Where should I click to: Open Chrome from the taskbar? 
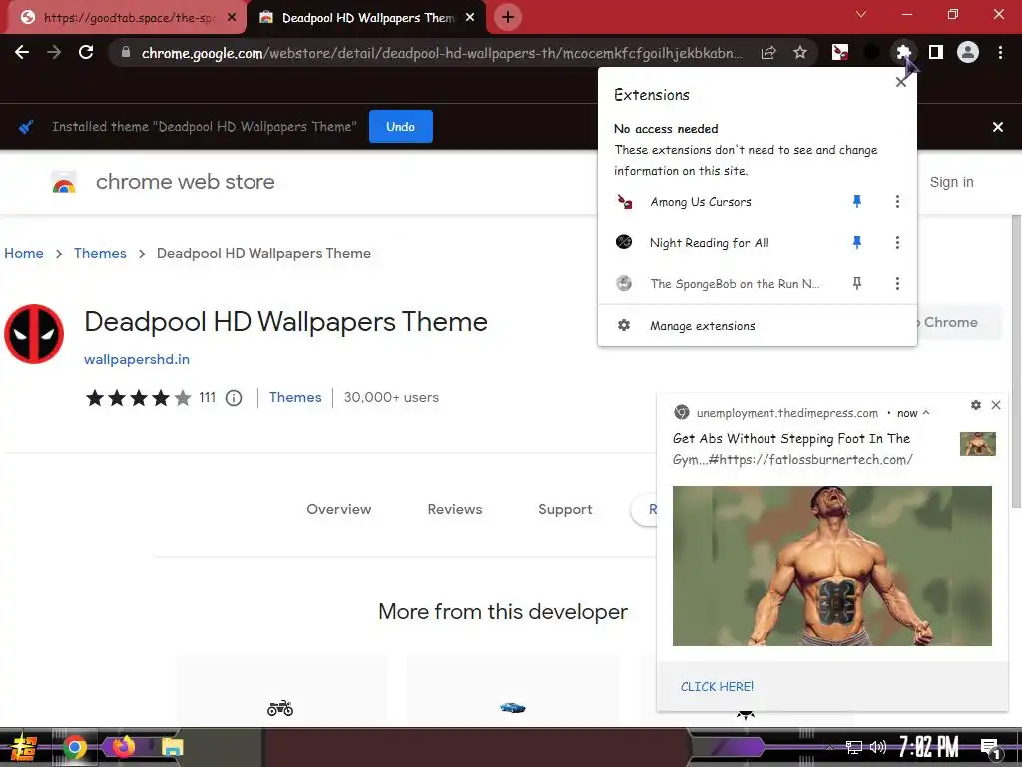[75, 747]
